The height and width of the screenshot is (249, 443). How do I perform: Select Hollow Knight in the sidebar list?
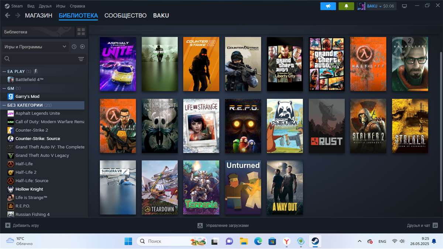click(x=30, y=189)
